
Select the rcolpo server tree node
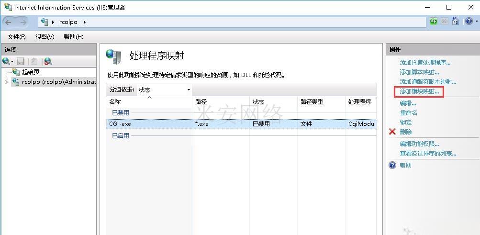[x=59, y=82]
